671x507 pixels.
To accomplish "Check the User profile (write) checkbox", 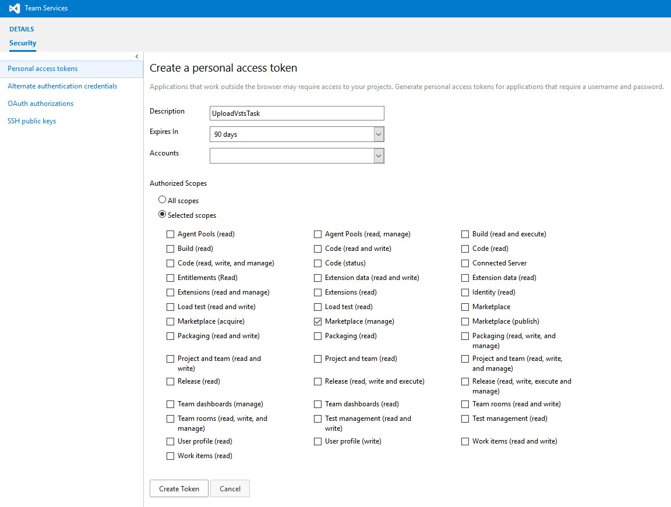I will coord(317,442).
